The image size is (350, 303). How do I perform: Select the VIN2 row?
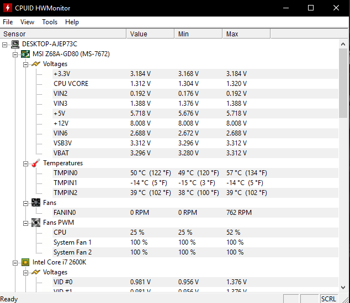tap(195, 94)
